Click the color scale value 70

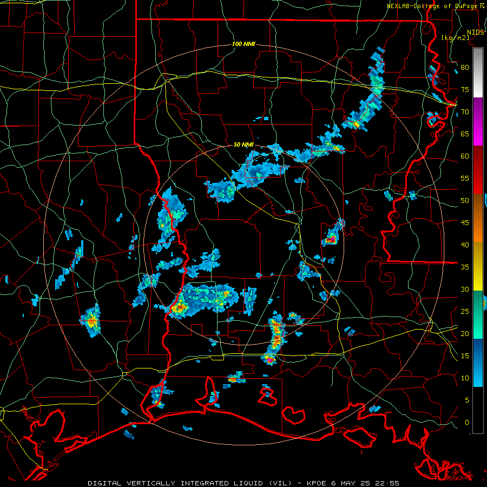coord(465,112)
